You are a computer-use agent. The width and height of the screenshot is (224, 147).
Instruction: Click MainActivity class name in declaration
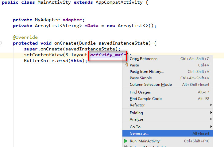click(x=54, y=2)
